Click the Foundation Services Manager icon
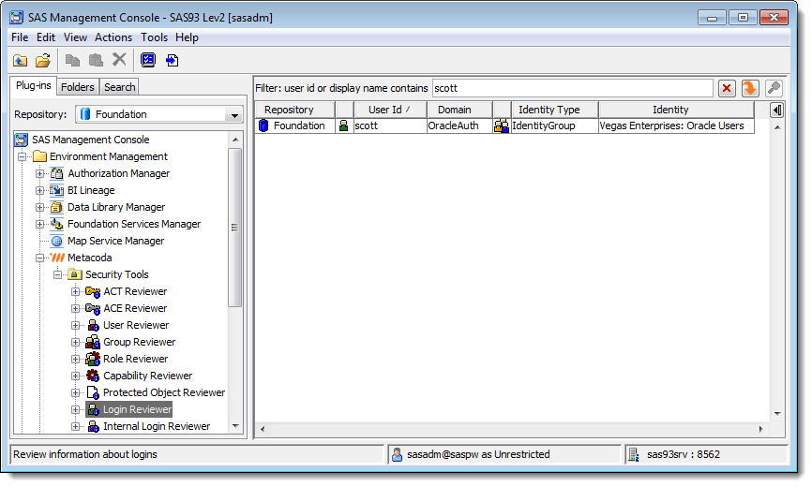Image resolution: width=812 pixels, height=487 pixels. [x=56, y=225]
